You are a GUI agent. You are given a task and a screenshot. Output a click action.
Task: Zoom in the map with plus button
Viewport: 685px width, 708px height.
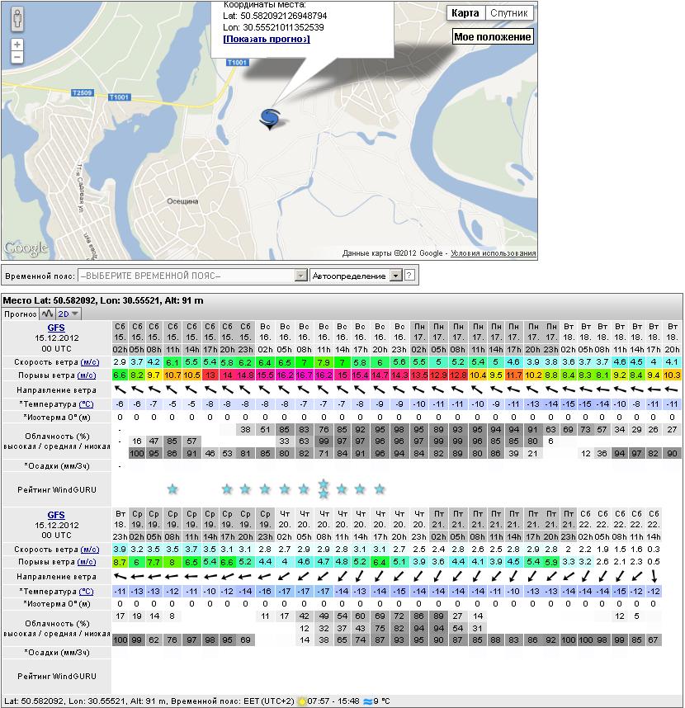17,45
